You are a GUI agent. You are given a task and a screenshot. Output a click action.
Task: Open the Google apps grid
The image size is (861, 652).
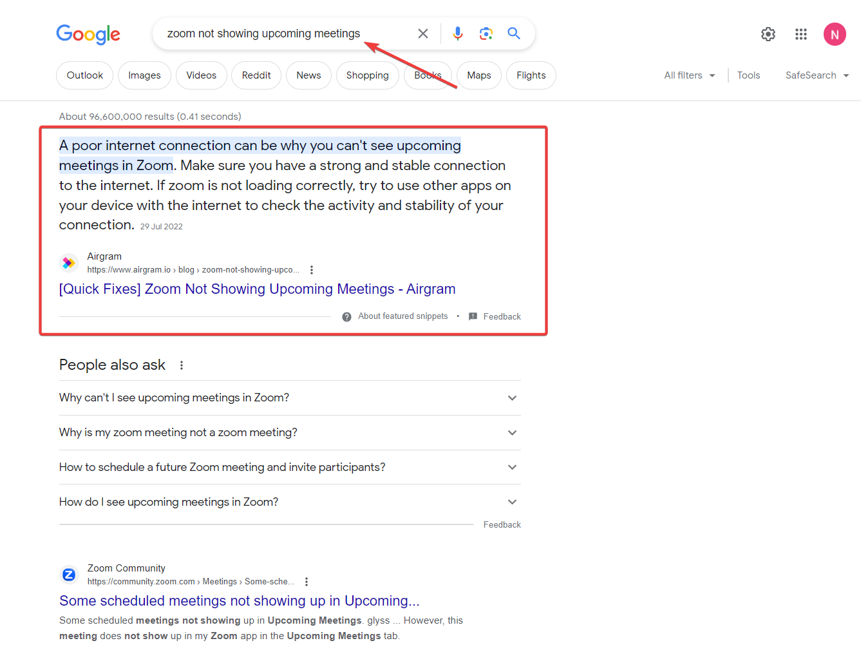coord(801,34)
